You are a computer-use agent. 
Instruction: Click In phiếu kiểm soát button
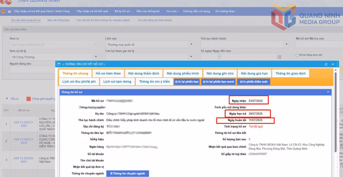coord(254,82)
